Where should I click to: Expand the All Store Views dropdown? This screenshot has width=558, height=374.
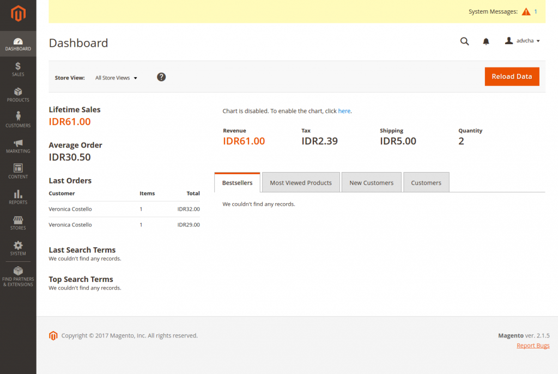pos(116,78)
